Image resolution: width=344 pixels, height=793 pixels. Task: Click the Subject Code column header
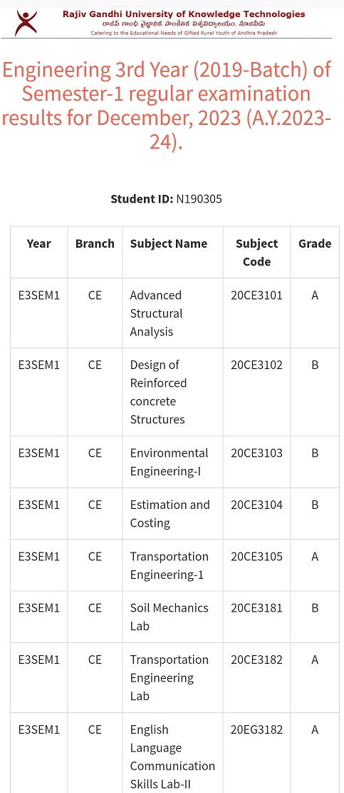click(x=256, y=253)
